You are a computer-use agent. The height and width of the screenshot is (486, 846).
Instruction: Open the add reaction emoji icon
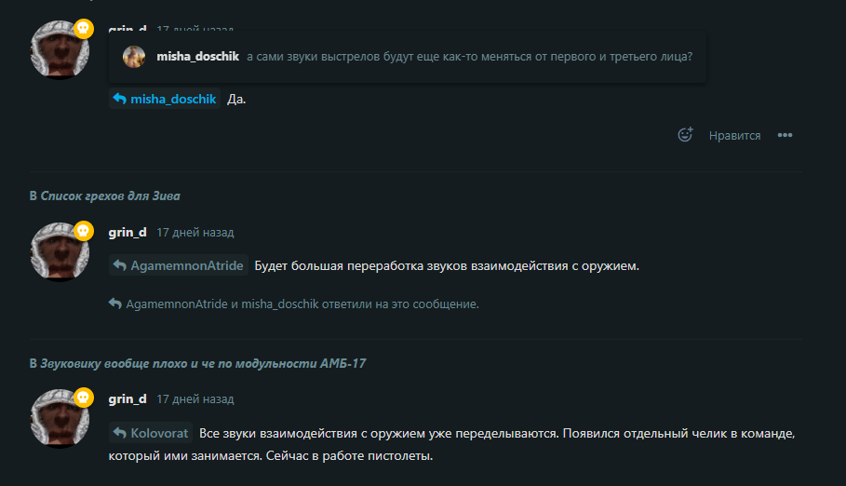tap(685, 135)
